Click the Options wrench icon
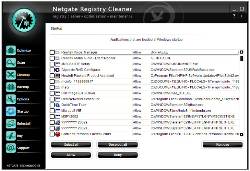 [x=11, y=99]
